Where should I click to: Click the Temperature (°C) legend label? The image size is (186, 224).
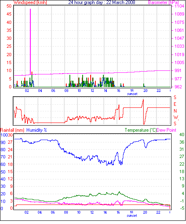pos(140,130)
